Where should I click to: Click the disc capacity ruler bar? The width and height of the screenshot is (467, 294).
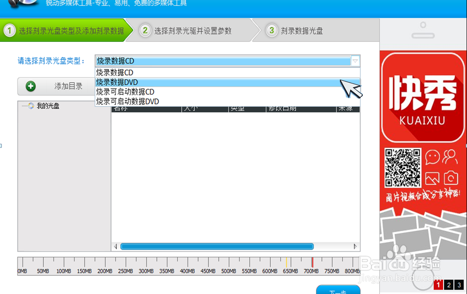click(x=189, y=266)
